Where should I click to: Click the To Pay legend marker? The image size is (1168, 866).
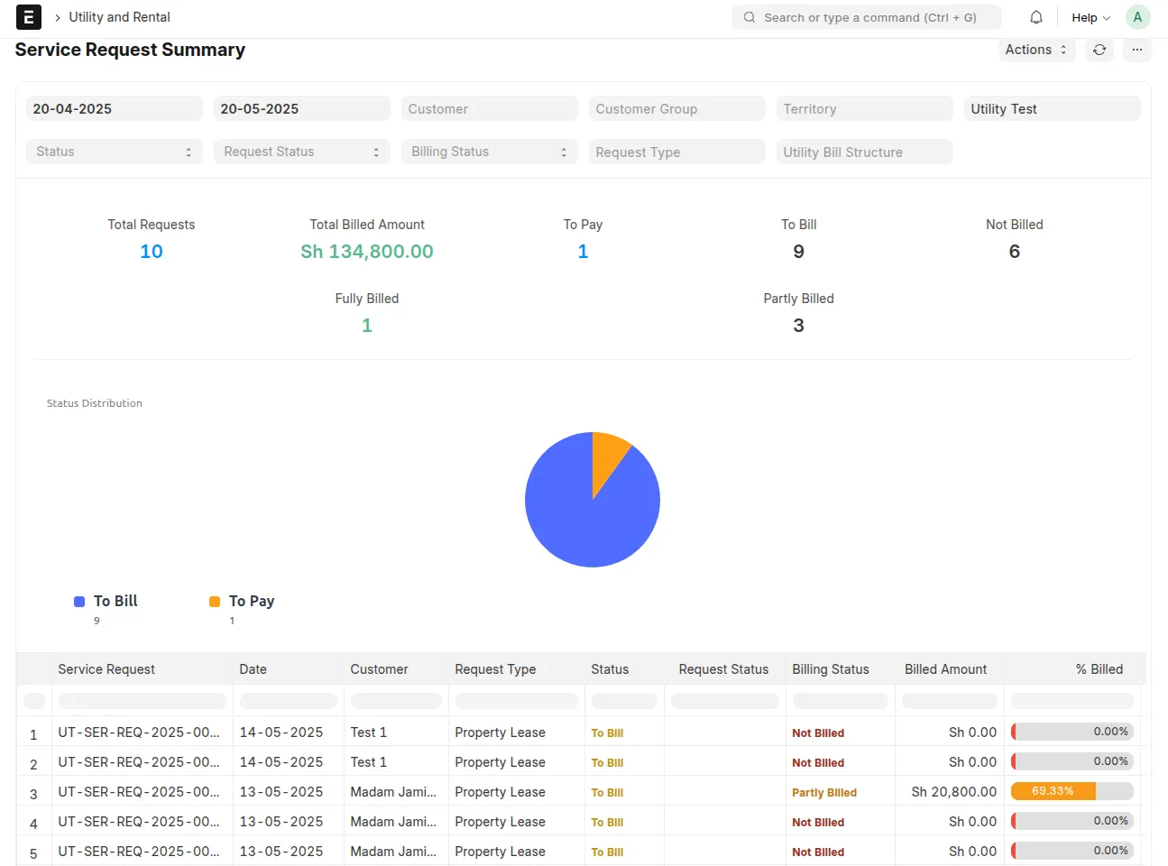click(215, 602)
